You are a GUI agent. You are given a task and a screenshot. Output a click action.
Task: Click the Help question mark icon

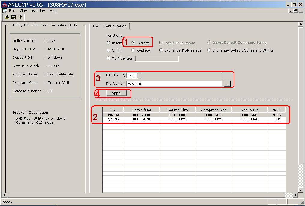coord(20,18)
